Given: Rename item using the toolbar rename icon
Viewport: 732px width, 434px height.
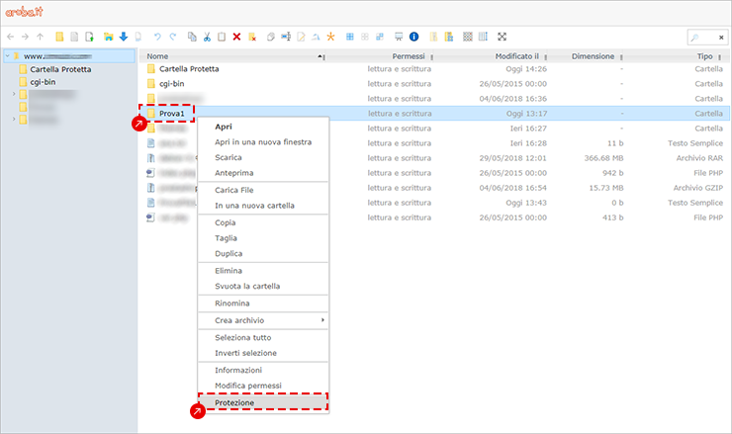Looking at the screenshot, I should (x=286, y=37).
